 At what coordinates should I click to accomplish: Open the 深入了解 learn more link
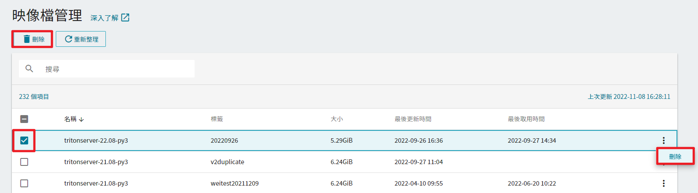[105, 18]
